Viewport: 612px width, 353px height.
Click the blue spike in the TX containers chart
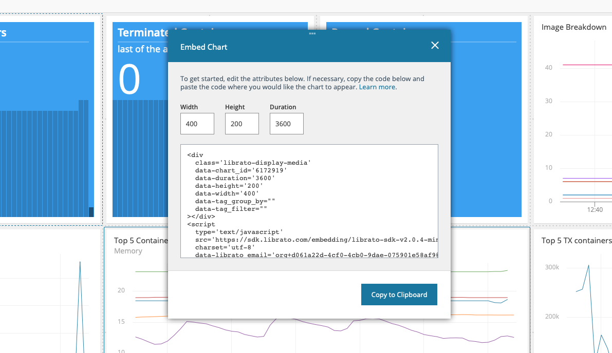click(589, 265)
